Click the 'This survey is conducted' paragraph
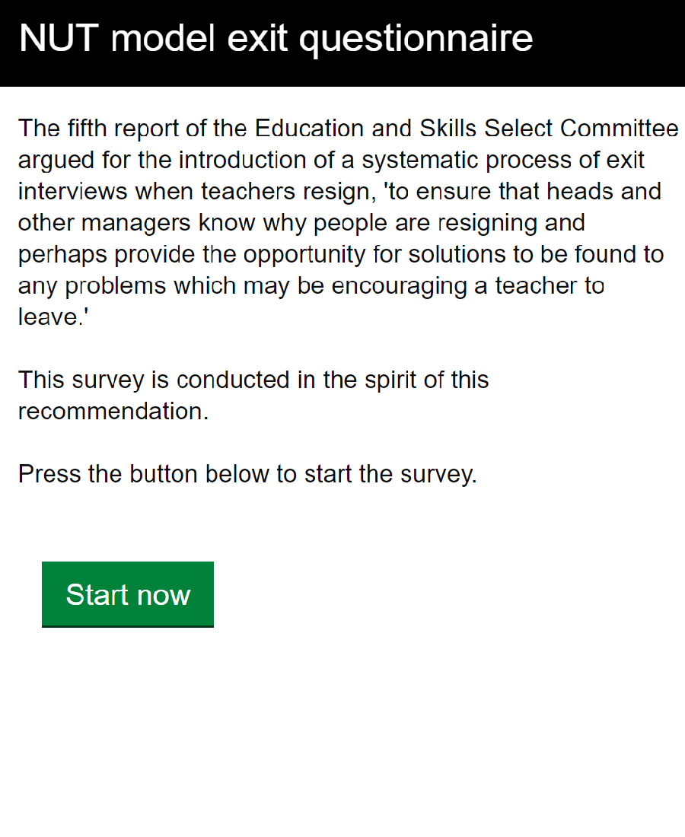 click(x=253, y=396)
